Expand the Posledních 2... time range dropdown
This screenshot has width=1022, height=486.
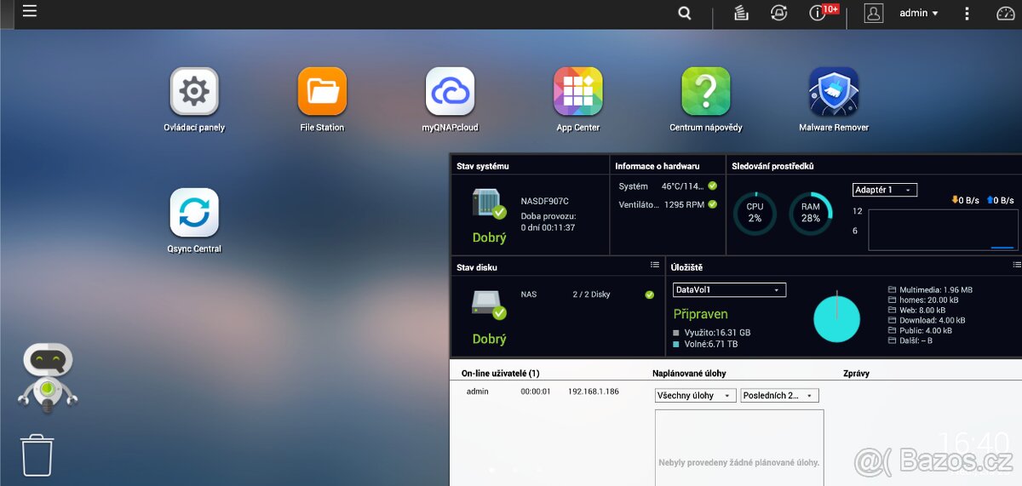(780, 396)
